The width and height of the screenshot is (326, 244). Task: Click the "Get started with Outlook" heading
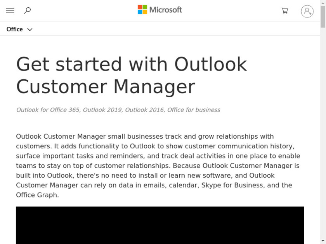(132, 64)
